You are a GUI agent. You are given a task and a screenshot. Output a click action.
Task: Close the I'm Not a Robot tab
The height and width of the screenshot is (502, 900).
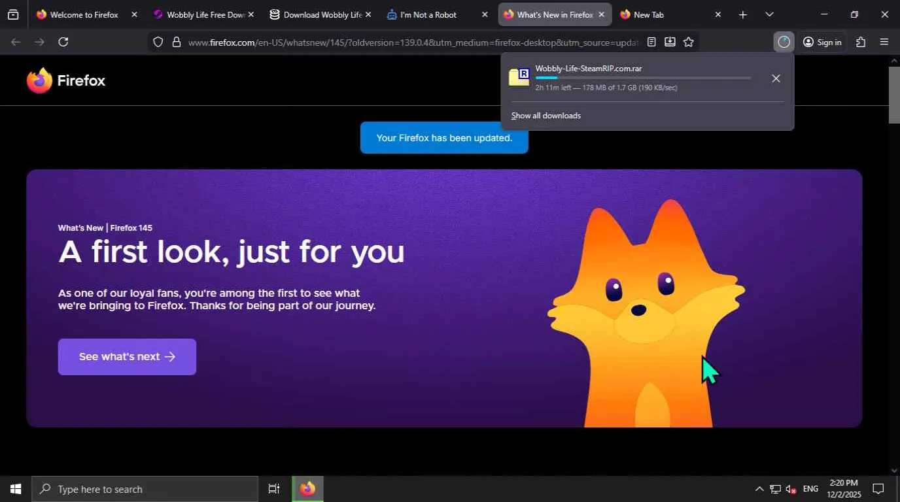tap(485, 14)
